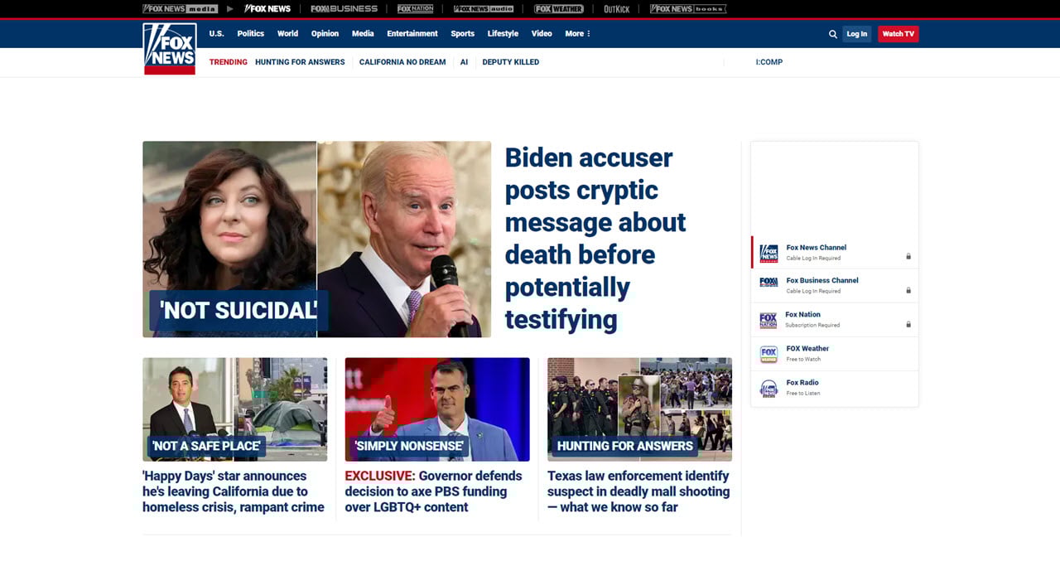The width and height of the screenshot is (1060, 571).
Task: Click the Fox News Books icon
Action: [x=688, y=8]
